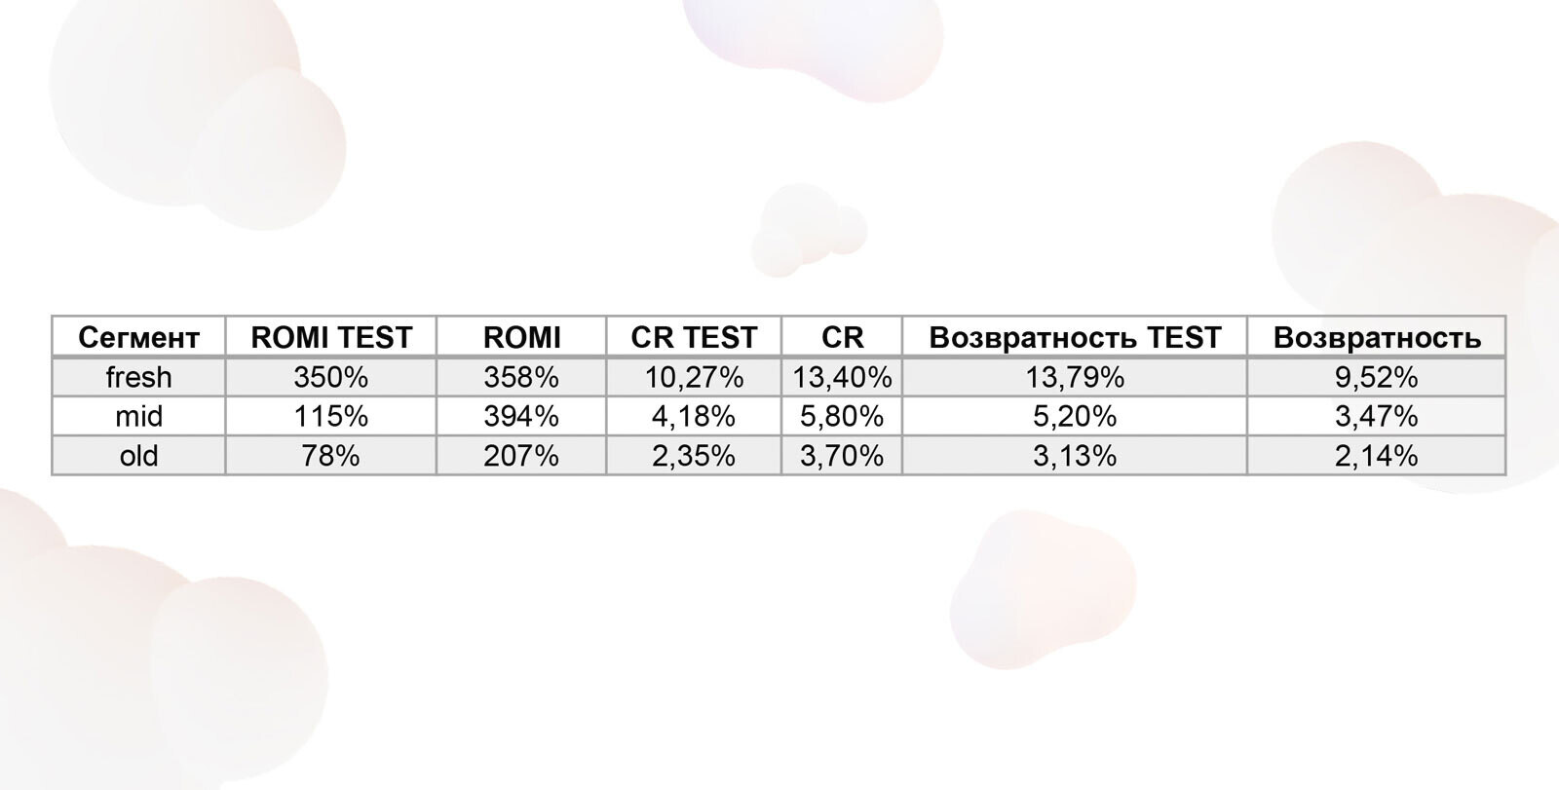Click the 350% ROMI TEST value
The image size is (1559, 790).
(331, 377)
